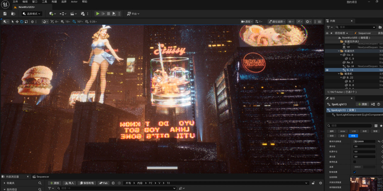383x191 pixels.
Task: Open the 平台 platforms dropdown
Action: pyautogui.click(x=133, y=14)
